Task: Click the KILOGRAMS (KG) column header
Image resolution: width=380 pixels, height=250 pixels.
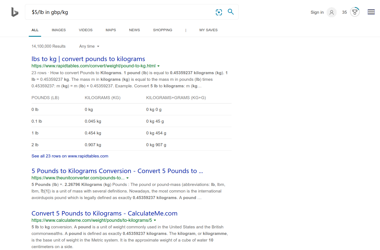Action: tap(102, 98)
